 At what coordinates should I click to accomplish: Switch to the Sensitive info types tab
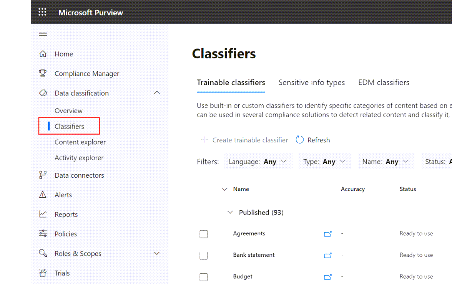pyautogui.click(x=311, y=83)
